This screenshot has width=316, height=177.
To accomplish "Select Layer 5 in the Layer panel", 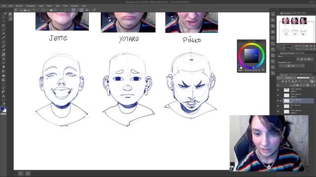I will click(298, 95).
